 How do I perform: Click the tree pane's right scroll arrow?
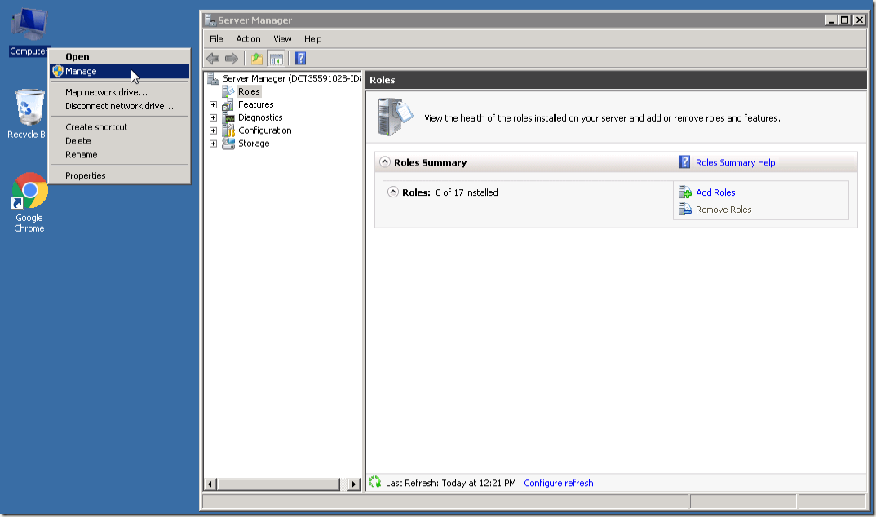click(x=353, y=484)
